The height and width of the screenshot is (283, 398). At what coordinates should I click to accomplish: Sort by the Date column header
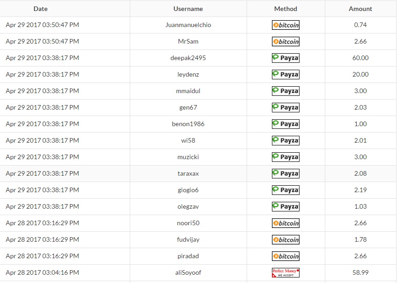(40, 9)
